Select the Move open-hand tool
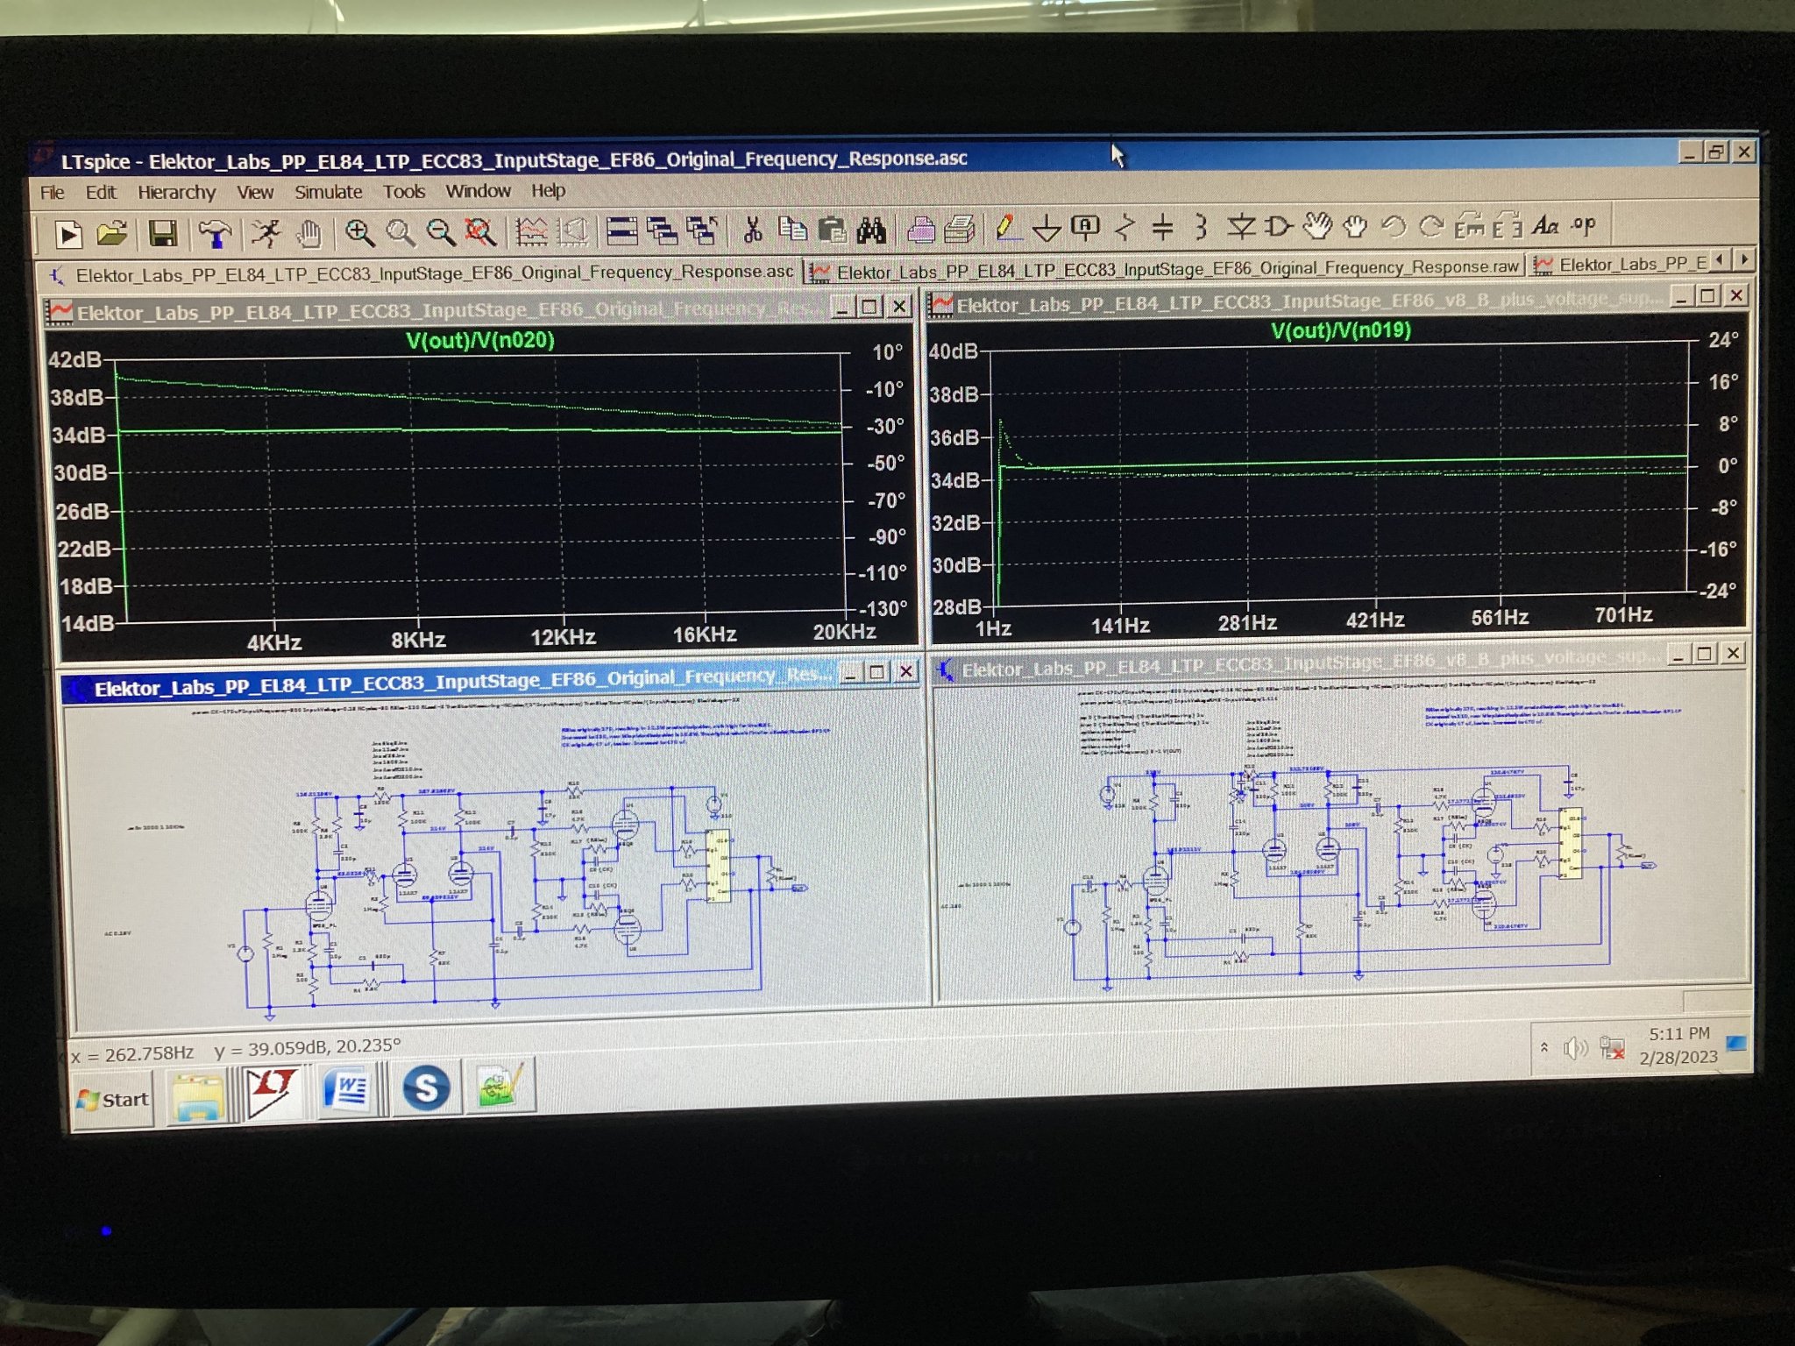 1316,226
